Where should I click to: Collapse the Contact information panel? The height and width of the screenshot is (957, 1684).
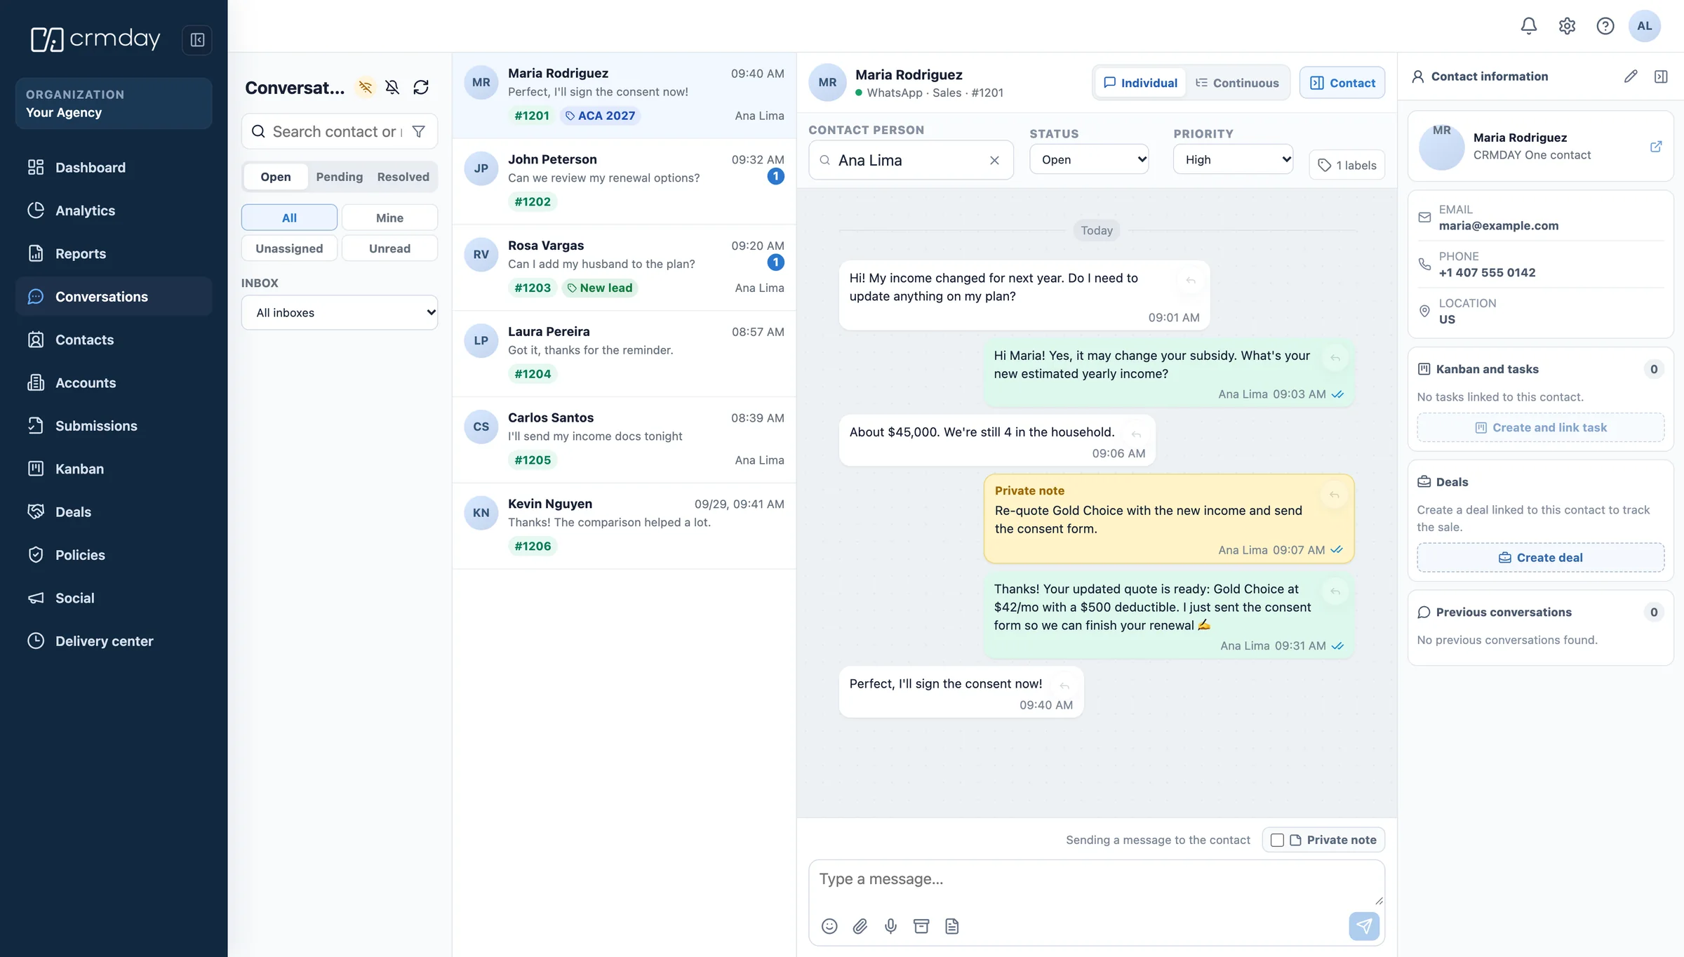pos(1661,76)
